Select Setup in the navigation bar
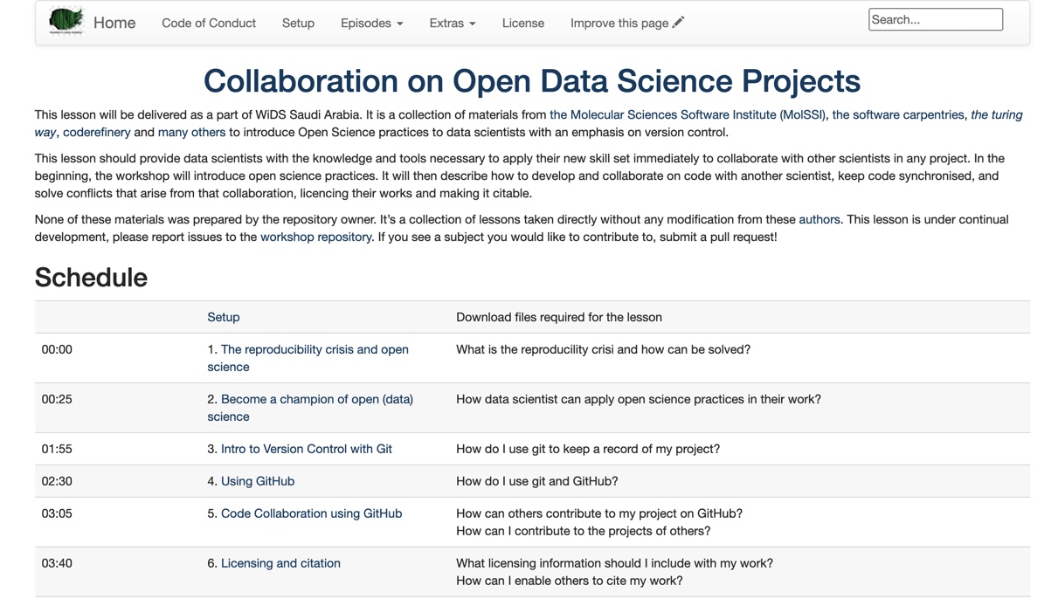Viewport: 1058px width, 599px height. click(x=298, y=23)
